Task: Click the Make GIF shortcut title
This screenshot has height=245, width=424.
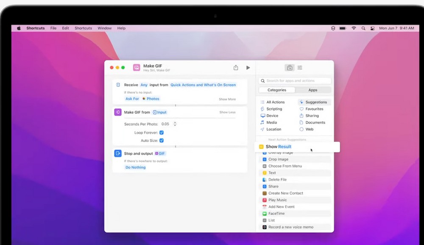Action: coord(153,66)
